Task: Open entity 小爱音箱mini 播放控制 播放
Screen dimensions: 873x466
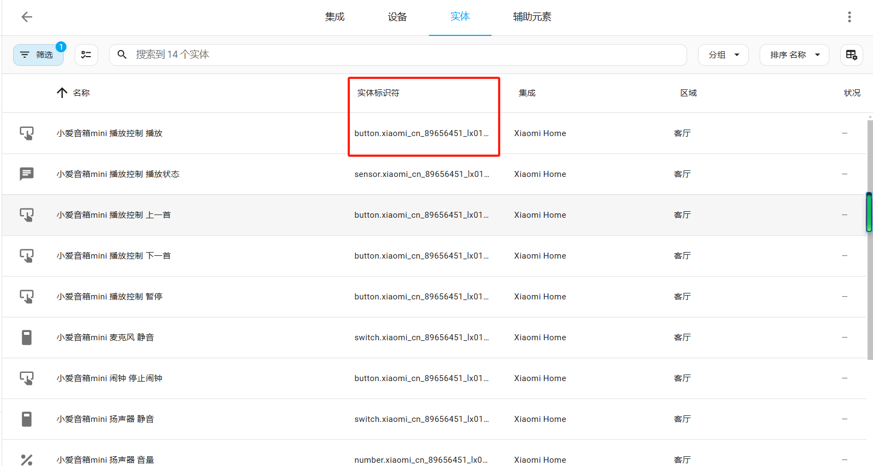Action: point(110,133)
